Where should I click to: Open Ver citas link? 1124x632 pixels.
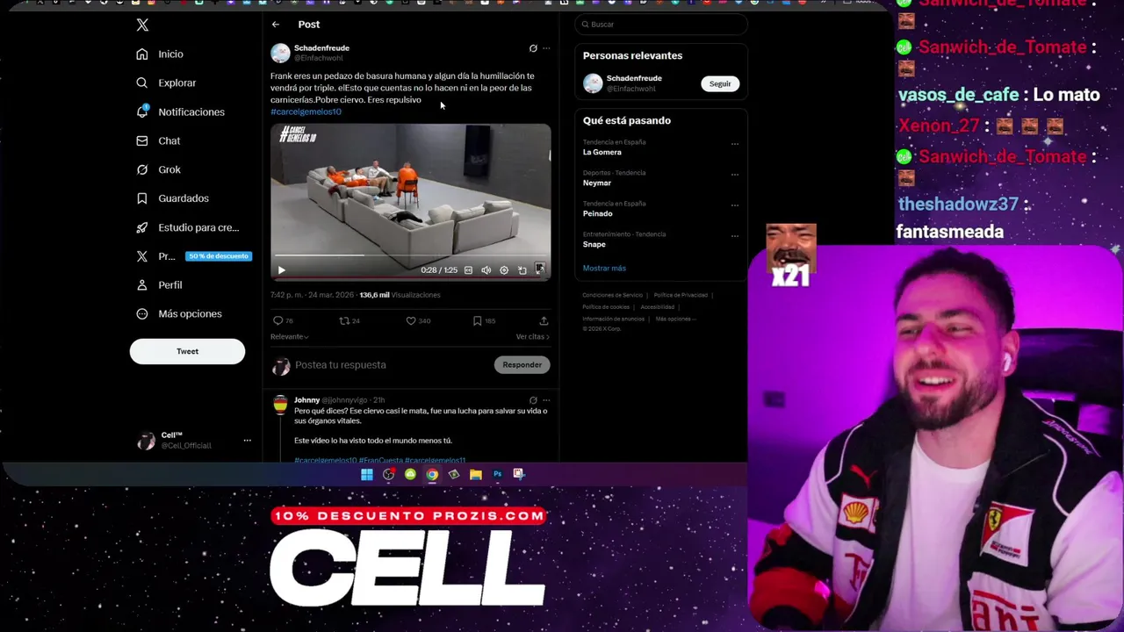coord(532,337)
